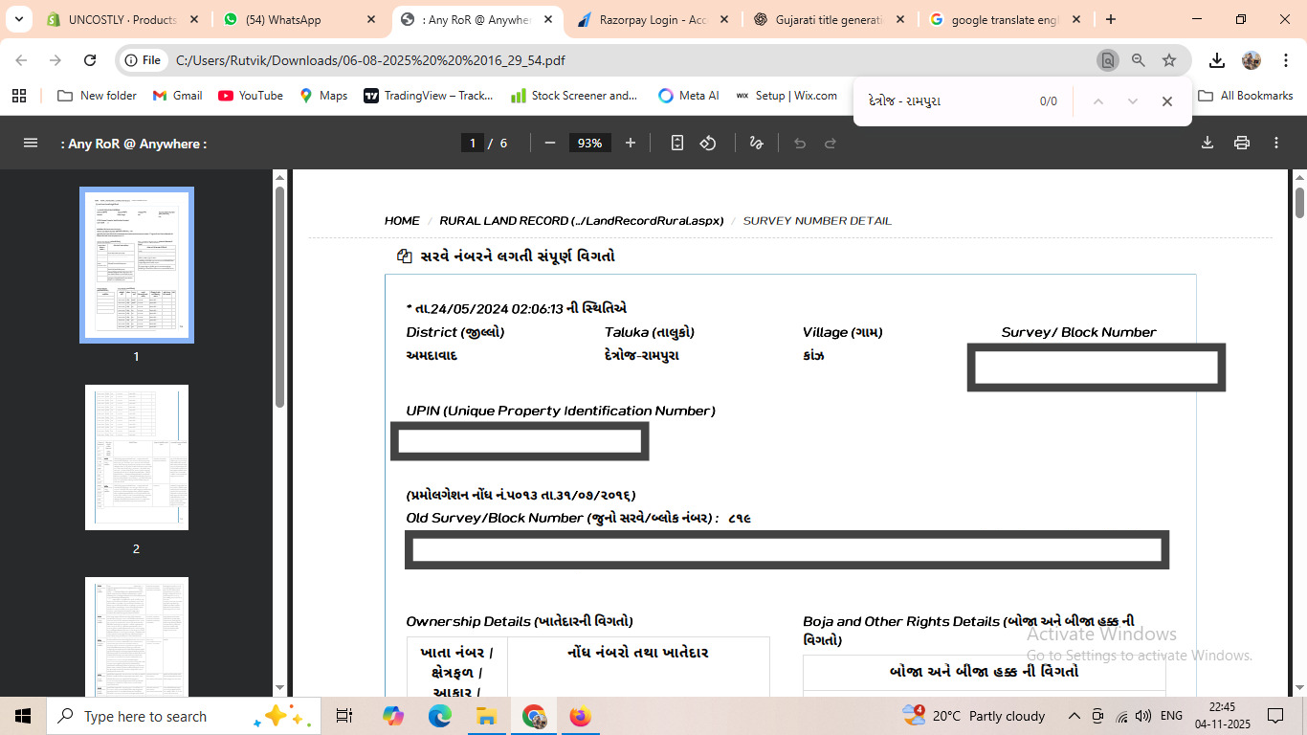Open PDF viewer more actions menu

tap(1276, 143)
